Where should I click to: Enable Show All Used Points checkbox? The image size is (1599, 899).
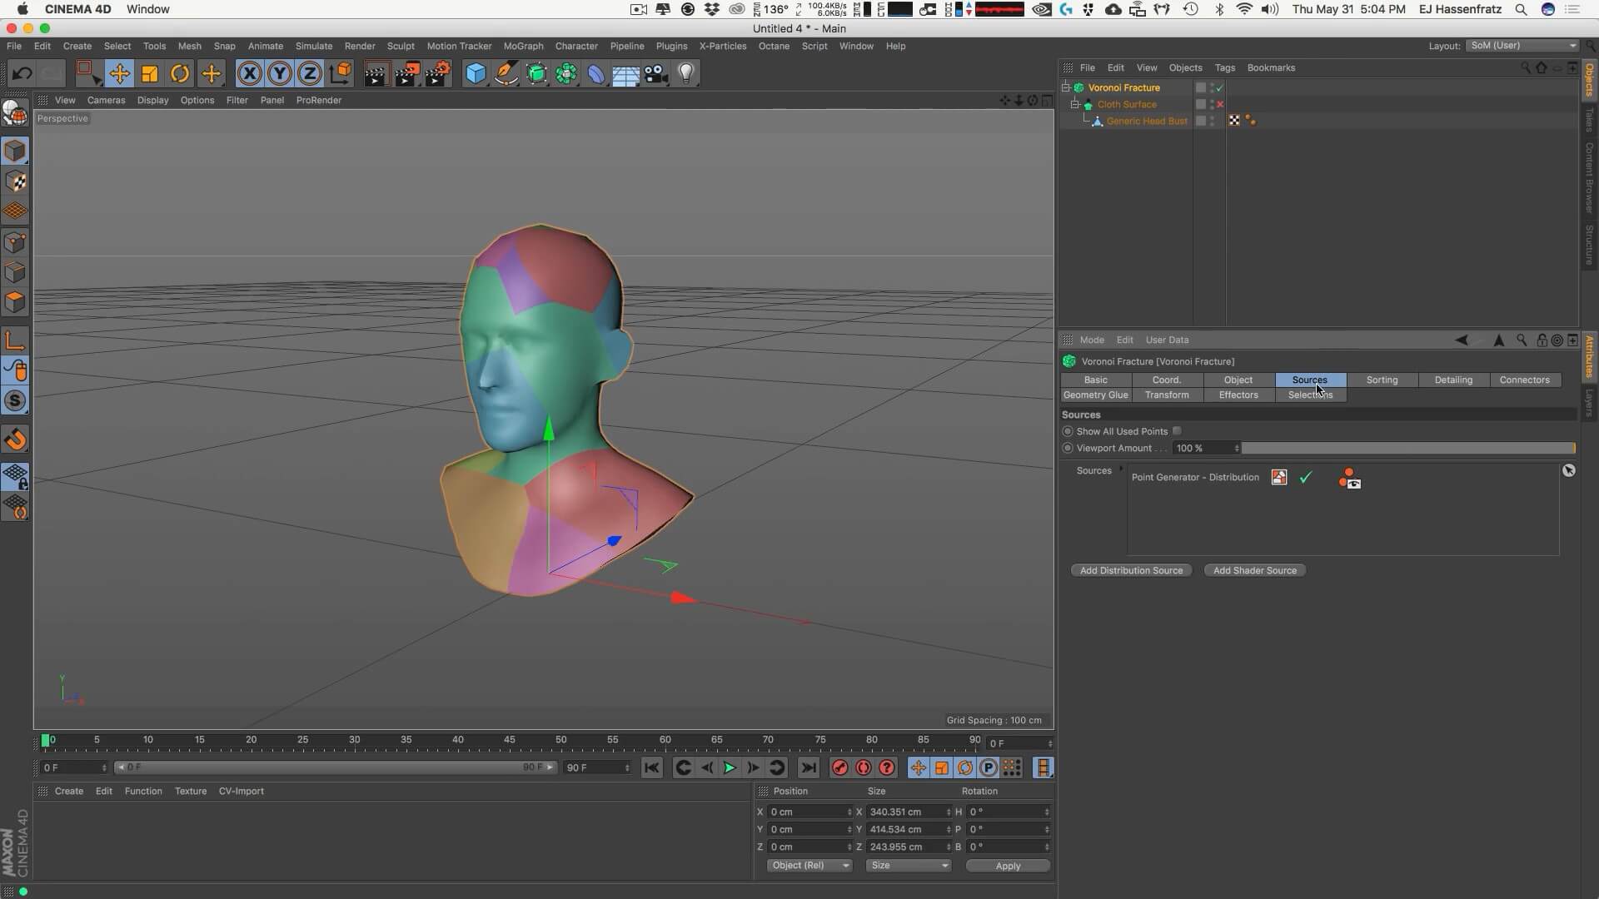pos(1177,431)
